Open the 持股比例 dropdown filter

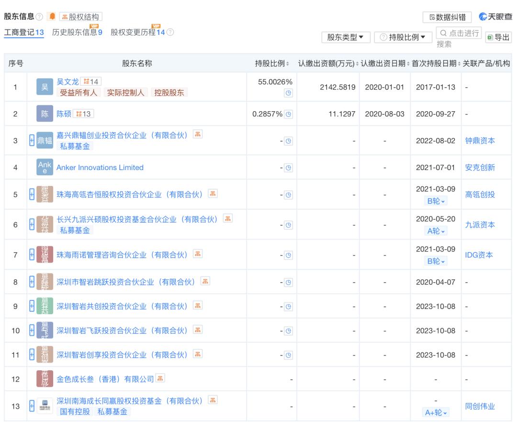coord(403,37)
